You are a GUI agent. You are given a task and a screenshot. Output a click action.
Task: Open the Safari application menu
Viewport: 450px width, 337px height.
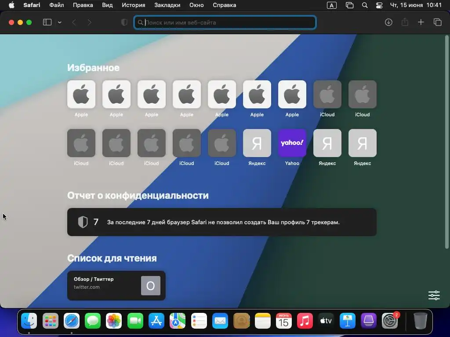click(x=32, y=5)
